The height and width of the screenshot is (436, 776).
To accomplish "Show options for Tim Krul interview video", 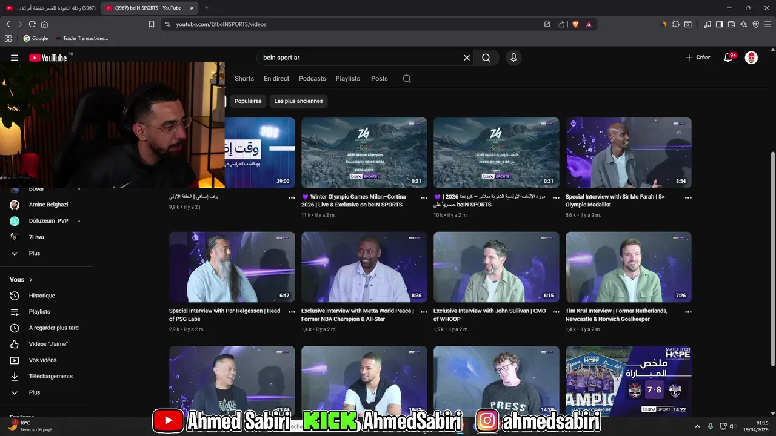I will pyautogui.click(x=688, y=312).
